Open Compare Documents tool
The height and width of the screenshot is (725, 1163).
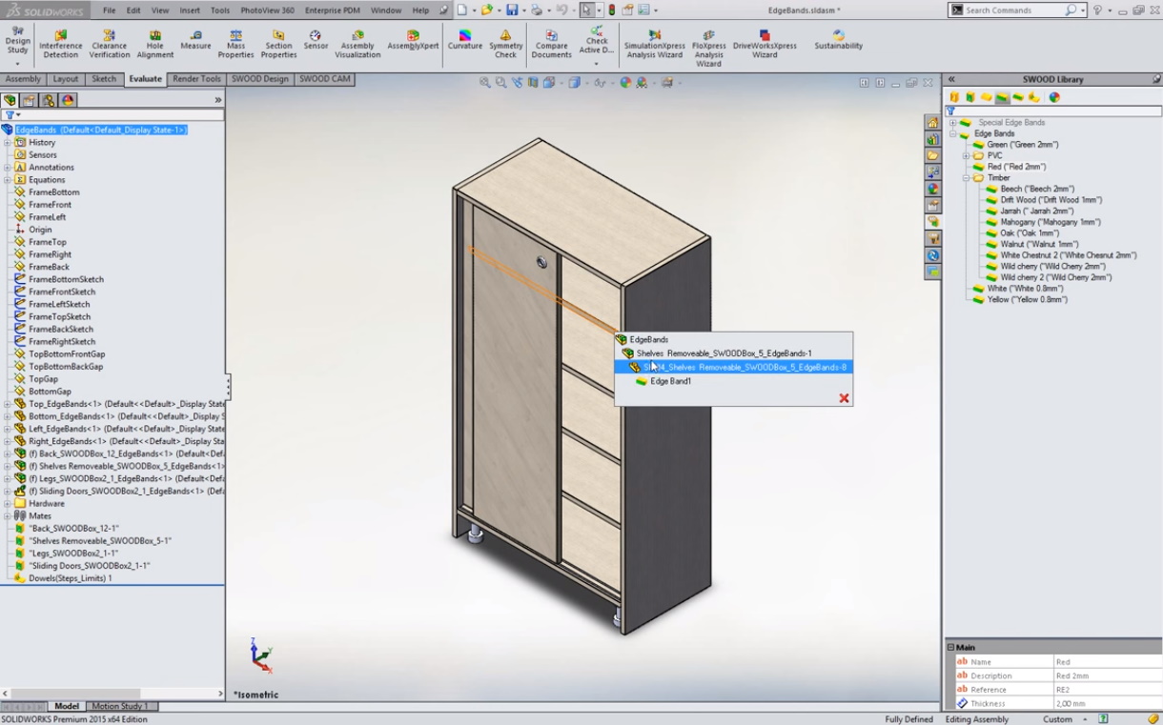pyautogui.click(x=551, y=44)
